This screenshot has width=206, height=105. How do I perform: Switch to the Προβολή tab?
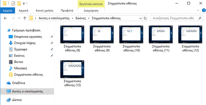67,11
